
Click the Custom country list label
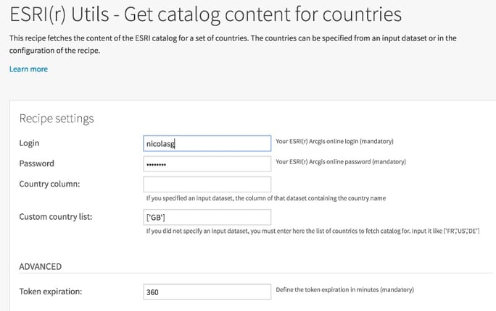click(56, 217)
